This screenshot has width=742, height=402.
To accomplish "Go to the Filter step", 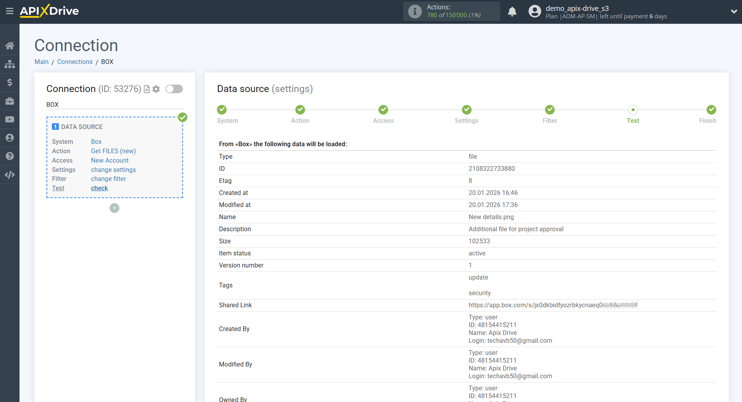I will pos(550,110).
